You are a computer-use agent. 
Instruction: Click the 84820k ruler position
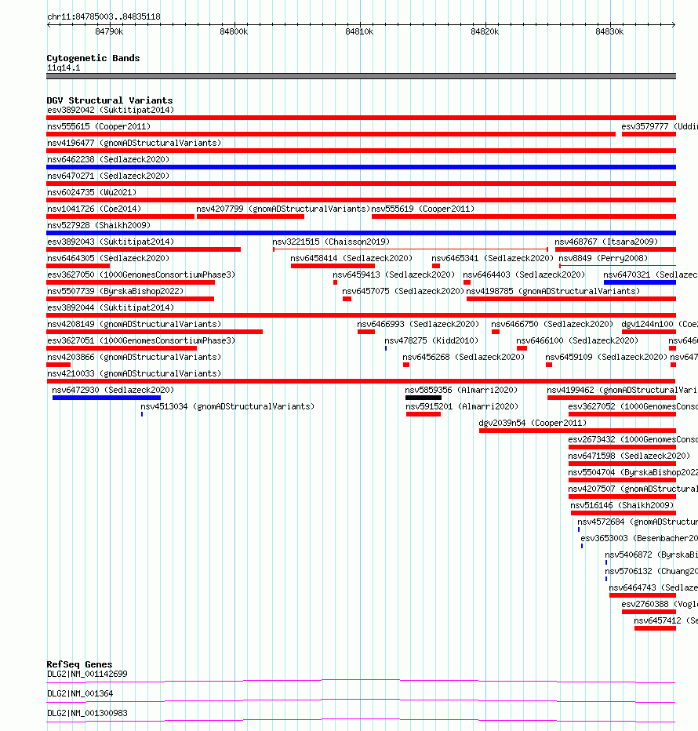tap(485, 31)
